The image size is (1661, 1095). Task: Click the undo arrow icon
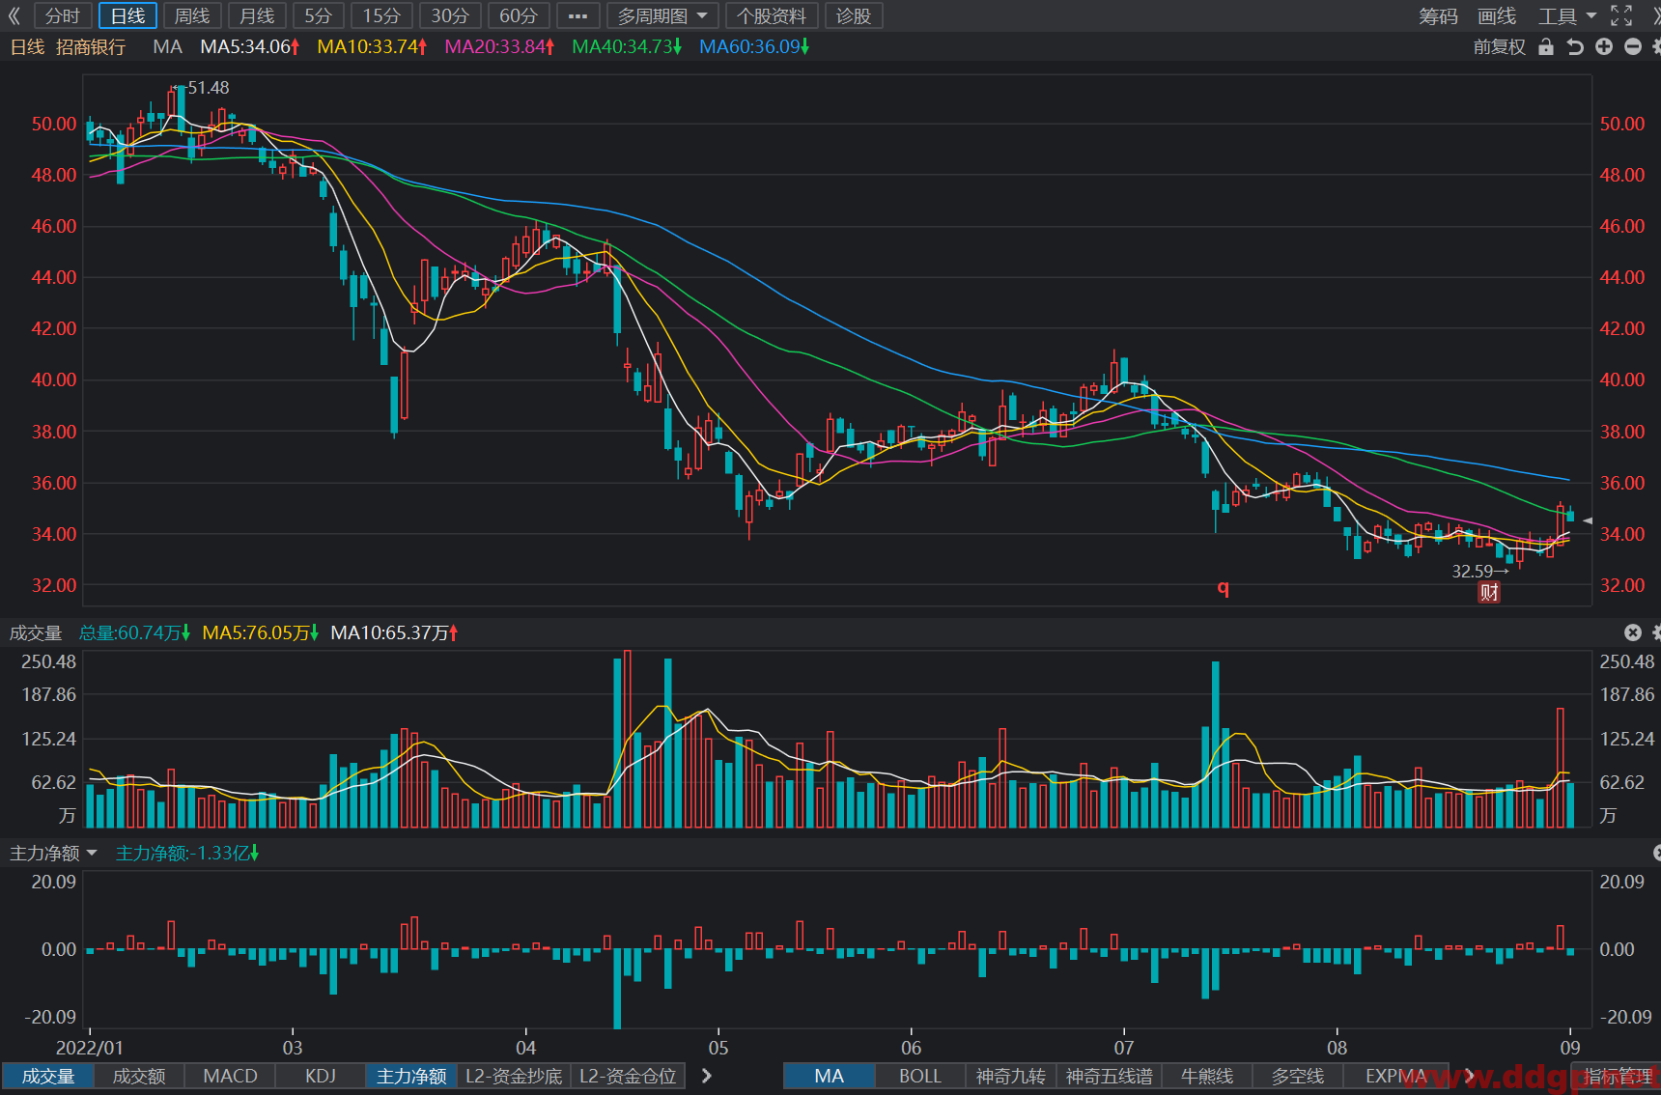tap(1575, 46)
